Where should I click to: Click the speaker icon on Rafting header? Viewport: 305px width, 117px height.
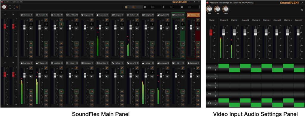pos(122,63)
